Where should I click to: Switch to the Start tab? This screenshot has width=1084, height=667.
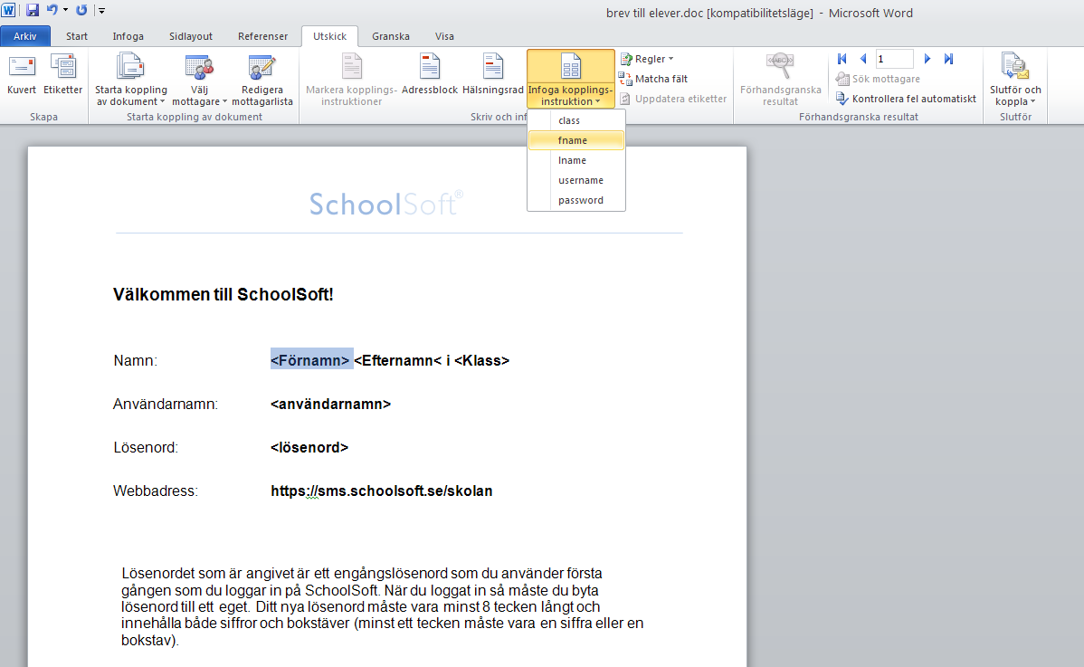77,36
